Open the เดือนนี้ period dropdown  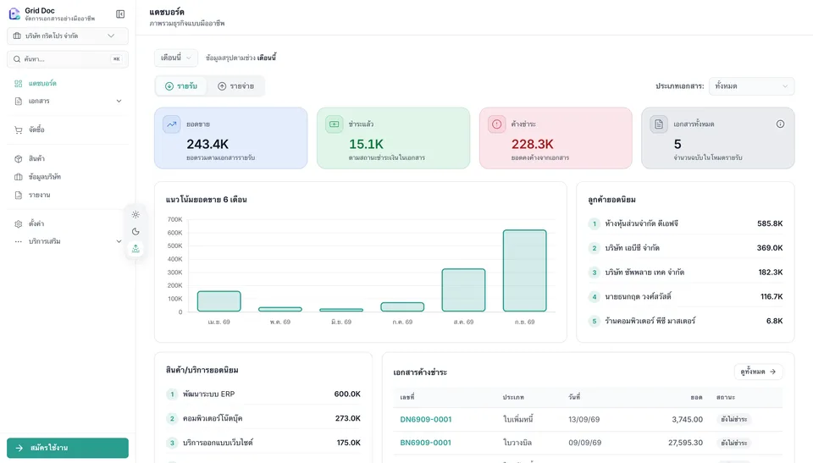click(176, 58)
